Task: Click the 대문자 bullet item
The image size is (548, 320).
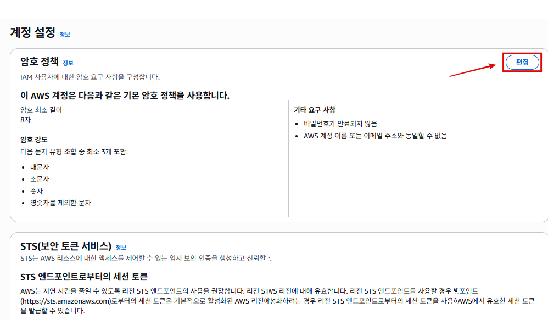Action: [40, 167]
